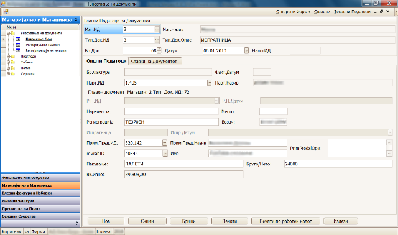
Task: Expand the Попис tree node
Action: (8, 68)
